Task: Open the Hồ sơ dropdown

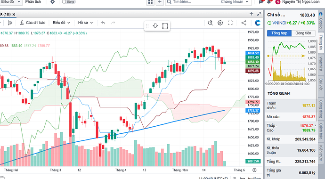Action: tap(85, 23)
